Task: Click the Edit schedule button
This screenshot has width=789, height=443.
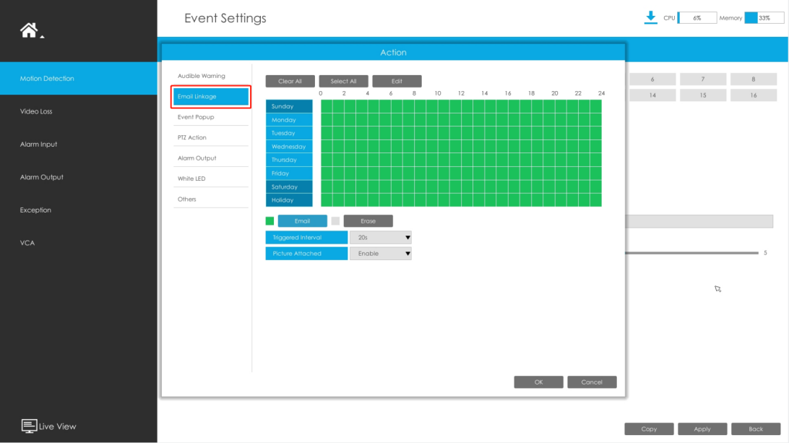Action: (397, 81)
